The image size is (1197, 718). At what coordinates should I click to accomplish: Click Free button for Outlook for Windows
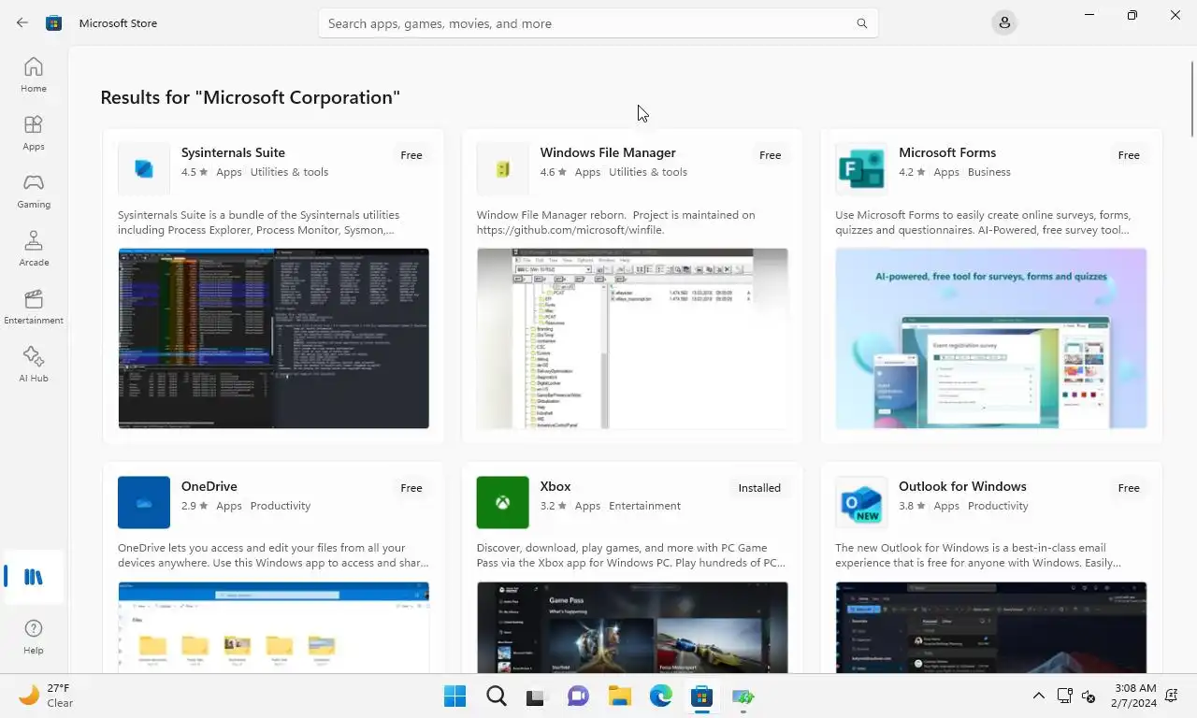pos(1129,488)
